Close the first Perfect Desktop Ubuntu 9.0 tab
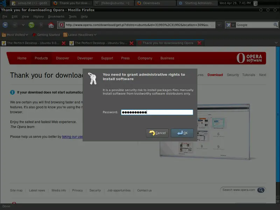 64,43
